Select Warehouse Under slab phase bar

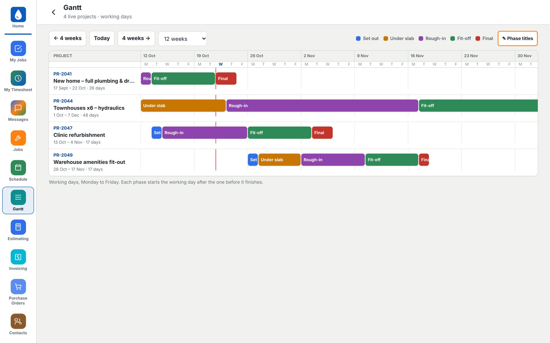coord(279,160)
